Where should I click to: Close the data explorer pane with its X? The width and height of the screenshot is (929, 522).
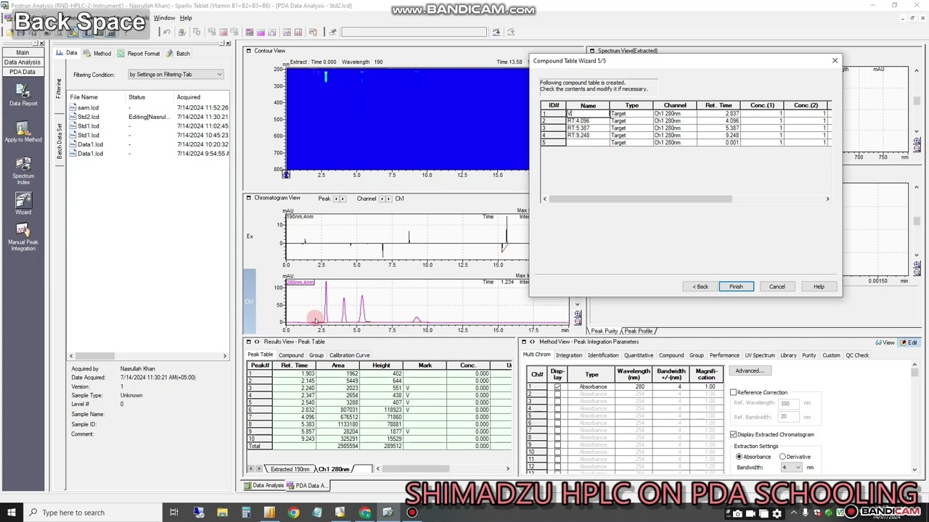228,43
